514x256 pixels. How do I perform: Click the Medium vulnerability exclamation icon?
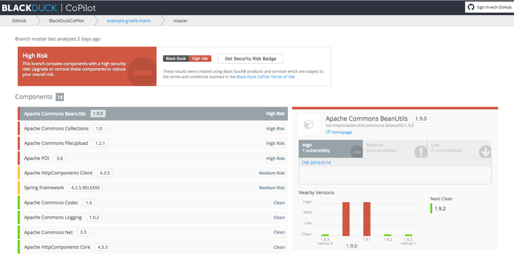tap(420, 152)
